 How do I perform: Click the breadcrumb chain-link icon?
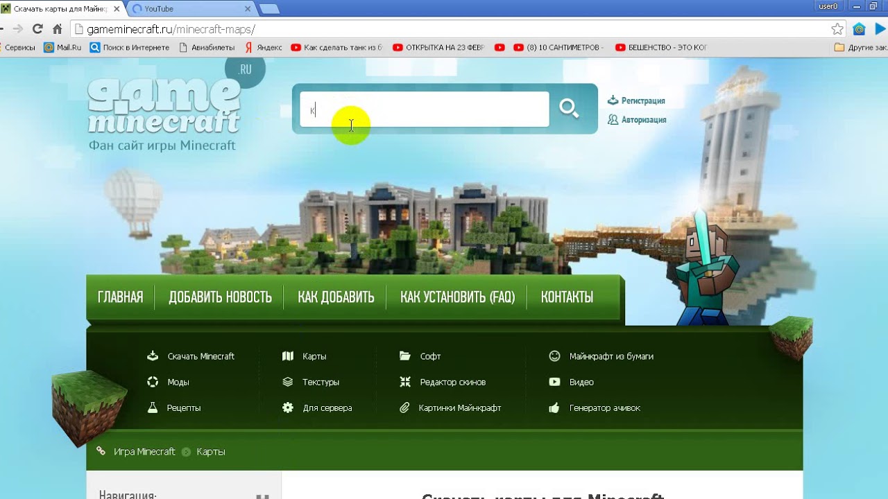pyautogui.click(x=101, y=451)
